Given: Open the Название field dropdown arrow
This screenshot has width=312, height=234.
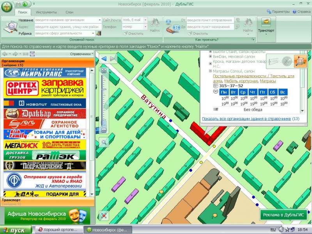Looking at the screenshot, I should coord(99,20).
